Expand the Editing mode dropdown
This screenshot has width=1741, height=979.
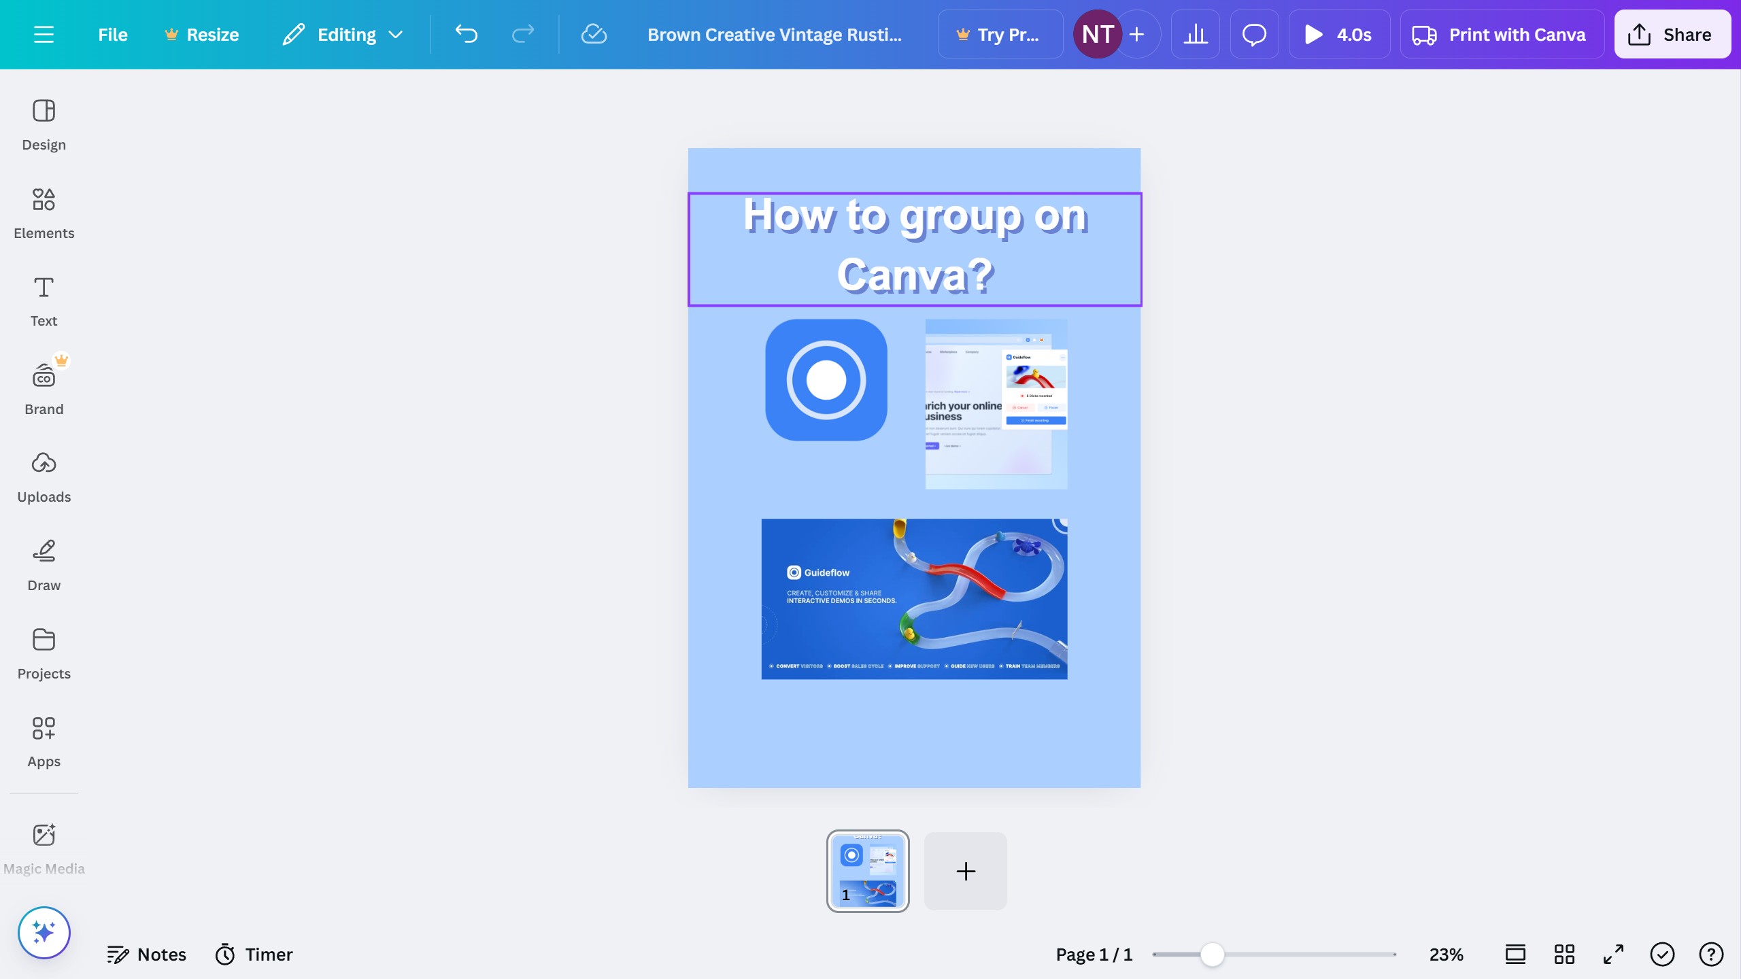pyautogui.click(x=342, y=34)
